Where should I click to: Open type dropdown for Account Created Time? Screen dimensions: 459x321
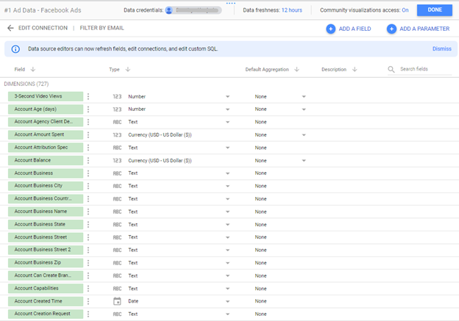pyautogui.click(x=227, y=301)
